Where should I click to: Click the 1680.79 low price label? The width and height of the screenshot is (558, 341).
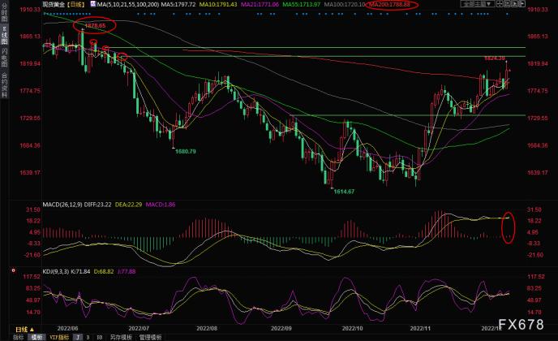(x=186, y=152)
